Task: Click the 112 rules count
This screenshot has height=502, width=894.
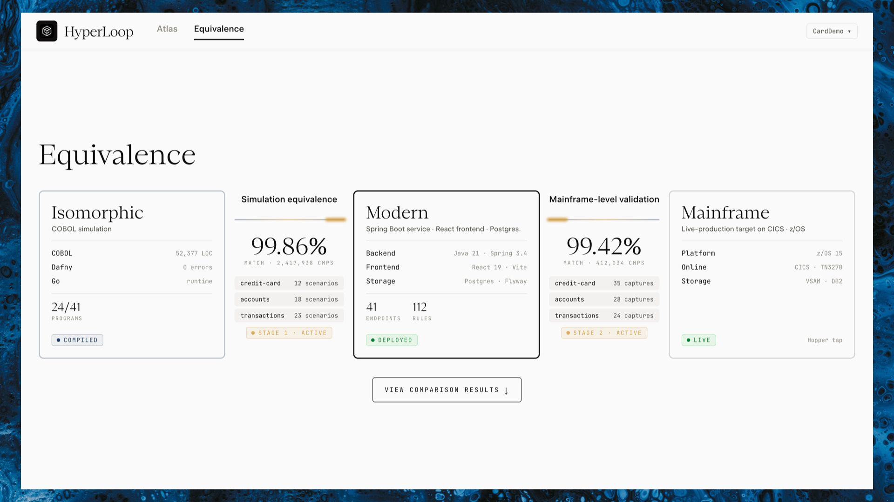Action: click(420, 307)
